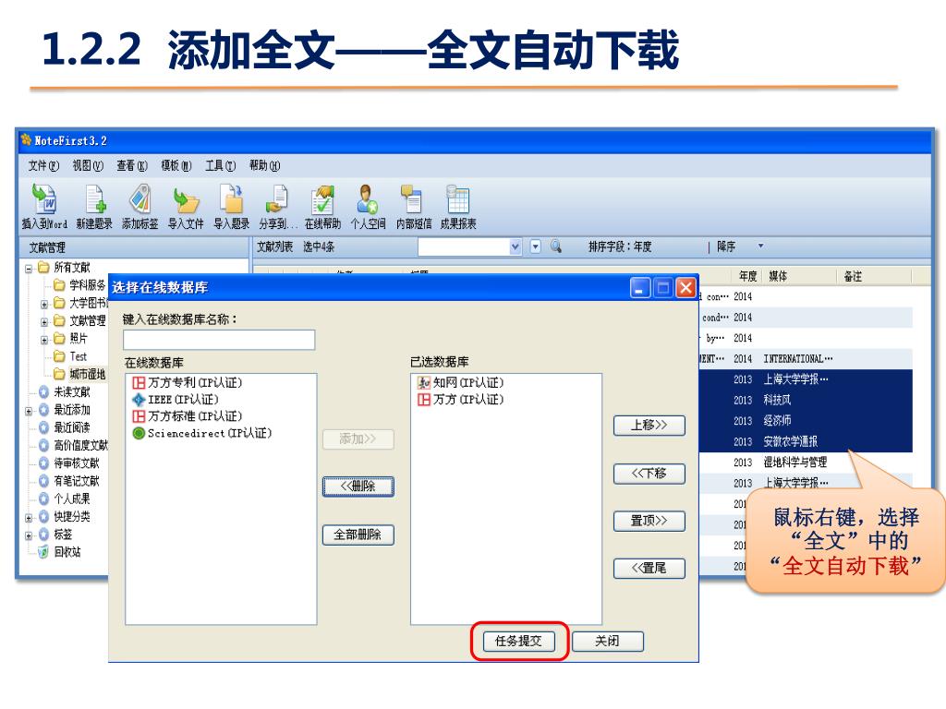The height and width of the screenshot is (709, 946).
Task: Open the 帮助 menu
Action: click(x=265, y=165)
